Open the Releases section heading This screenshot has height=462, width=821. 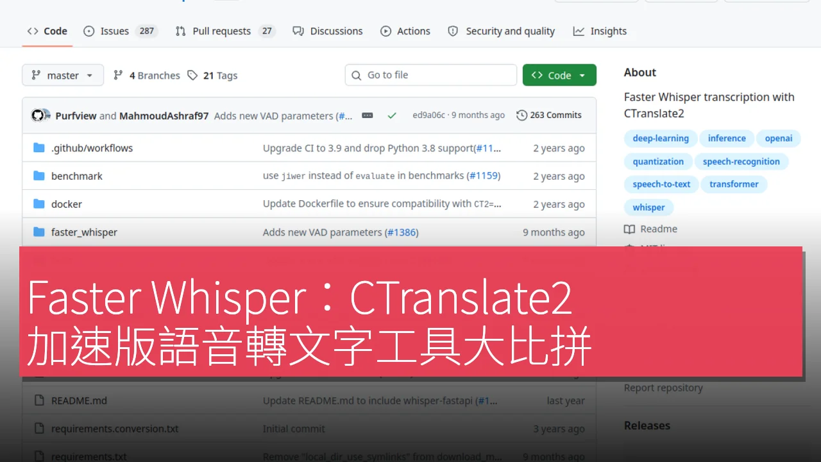647,425
